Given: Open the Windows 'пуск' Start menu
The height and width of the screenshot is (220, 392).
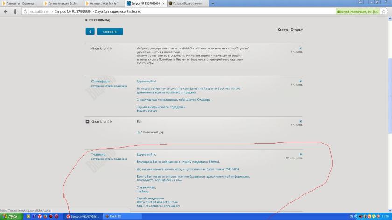Looking at the screenshot, I should tap(12, 216).
